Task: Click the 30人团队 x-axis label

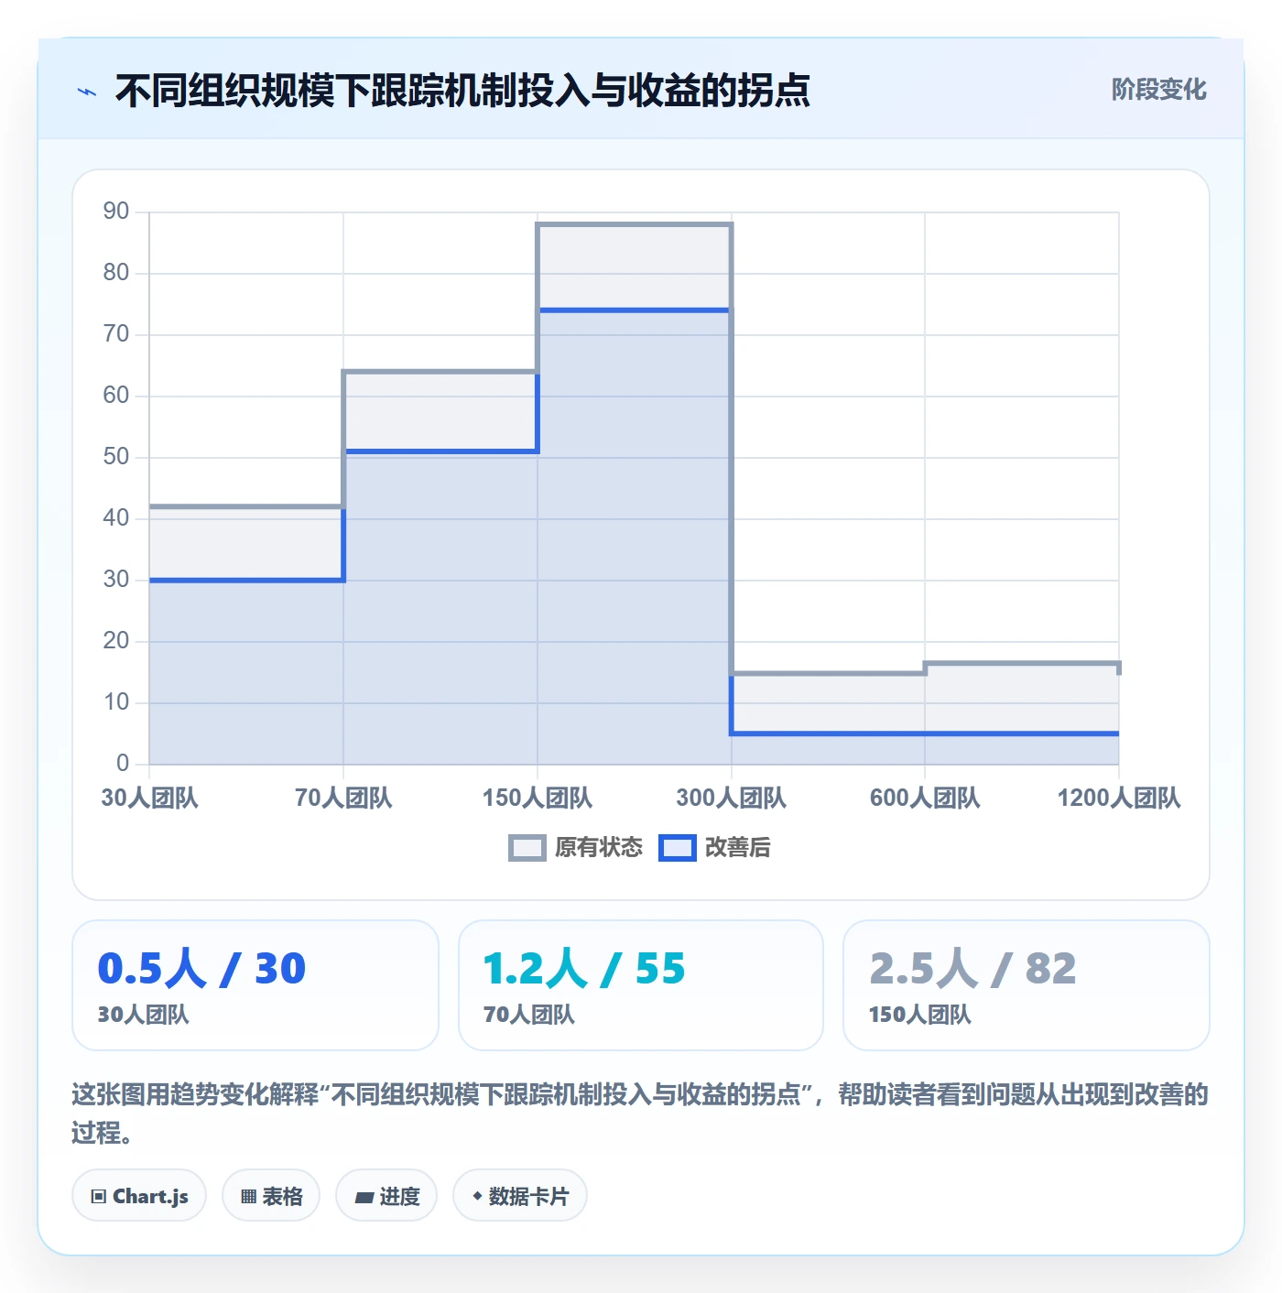Action: pos(149,798)
